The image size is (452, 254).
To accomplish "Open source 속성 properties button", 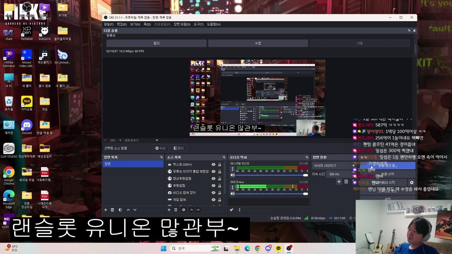I will coord(160,148).
